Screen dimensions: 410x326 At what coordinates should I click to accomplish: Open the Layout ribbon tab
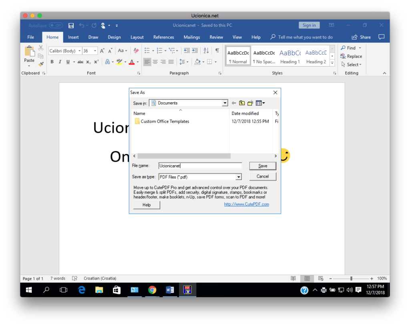pyautogui.click(x=137, y=37)
